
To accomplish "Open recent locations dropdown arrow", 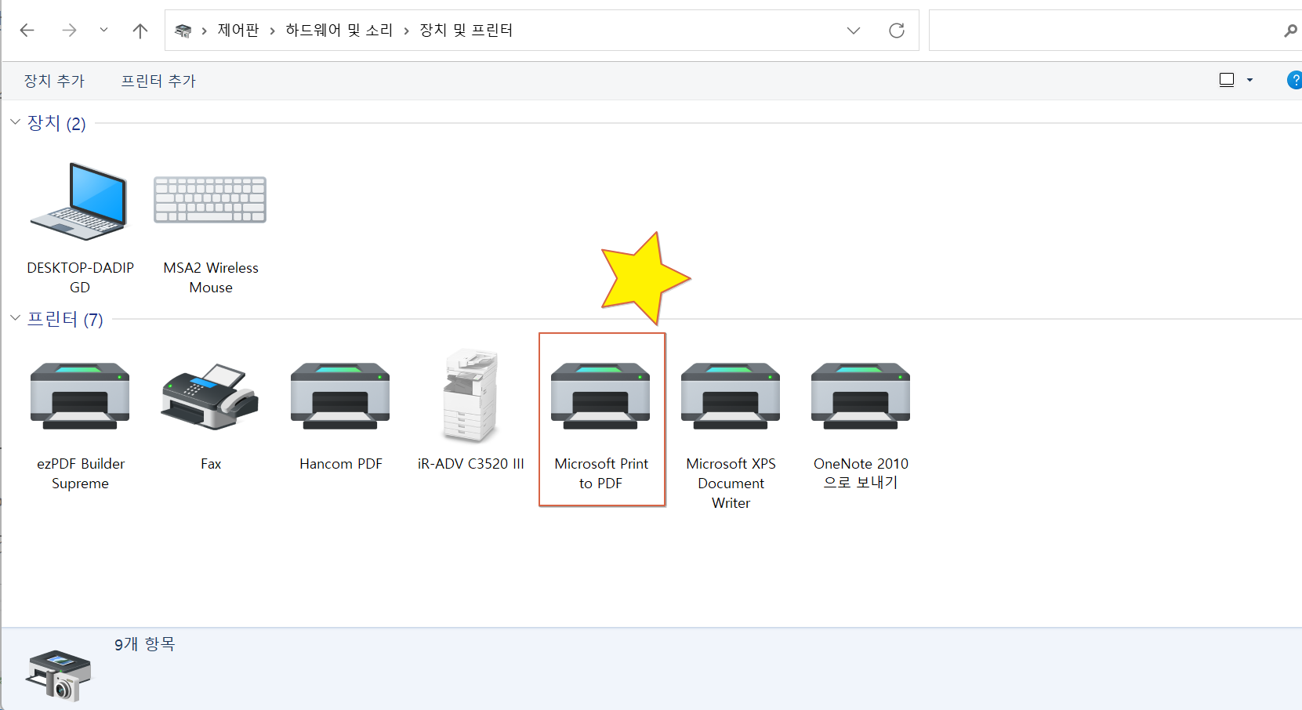I will pyautogui.click(x=103, y=31).
